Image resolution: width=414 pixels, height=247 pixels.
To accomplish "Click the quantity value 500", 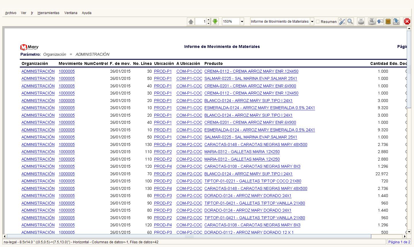I will pyautogui.click(x=384, y=232).
